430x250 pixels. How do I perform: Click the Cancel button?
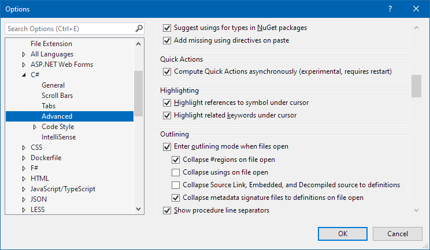[x=397, y=233]
